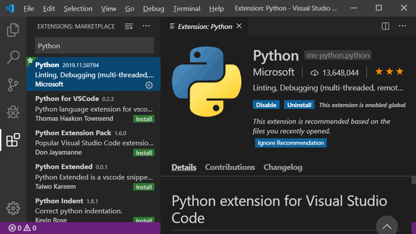
Task: Open the Python extension manage gear
Action: tap(149, 85)
